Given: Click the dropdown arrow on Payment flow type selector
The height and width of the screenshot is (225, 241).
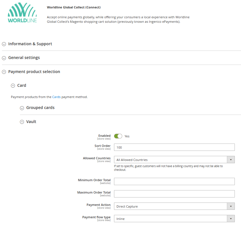Looking at the screenshot, I should pyautogui.click(x=231, y=218).
